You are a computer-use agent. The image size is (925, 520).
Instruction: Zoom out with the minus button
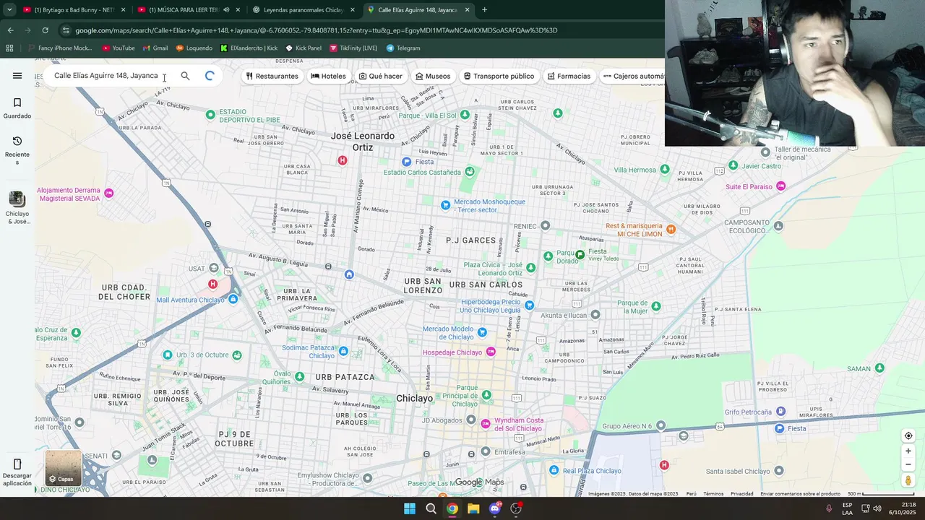(x=908, y=464)
